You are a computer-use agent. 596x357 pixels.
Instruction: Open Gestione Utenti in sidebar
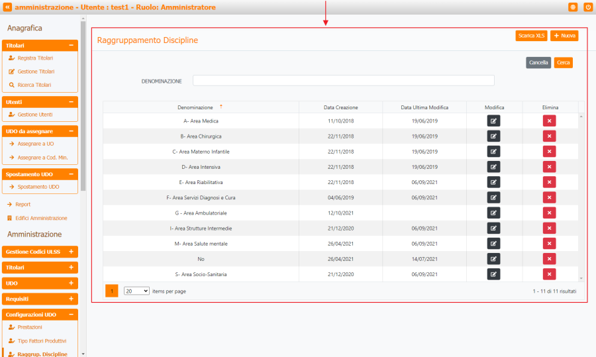click(x=35, y=115)
